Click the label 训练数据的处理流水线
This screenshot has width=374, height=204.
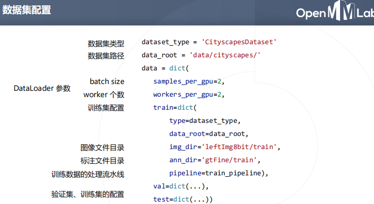88,174
